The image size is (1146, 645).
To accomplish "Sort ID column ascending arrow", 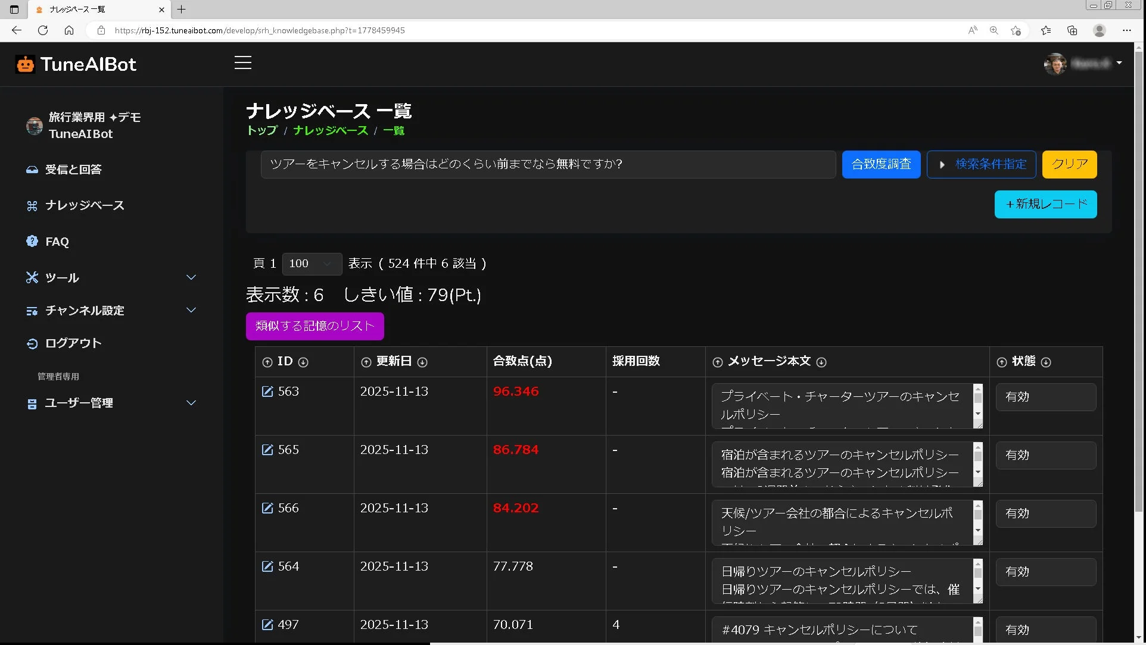I will 267,362.
